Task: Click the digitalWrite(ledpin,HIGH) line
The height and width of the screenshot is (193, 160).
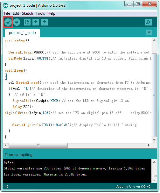Action: (x=71, y=101)
